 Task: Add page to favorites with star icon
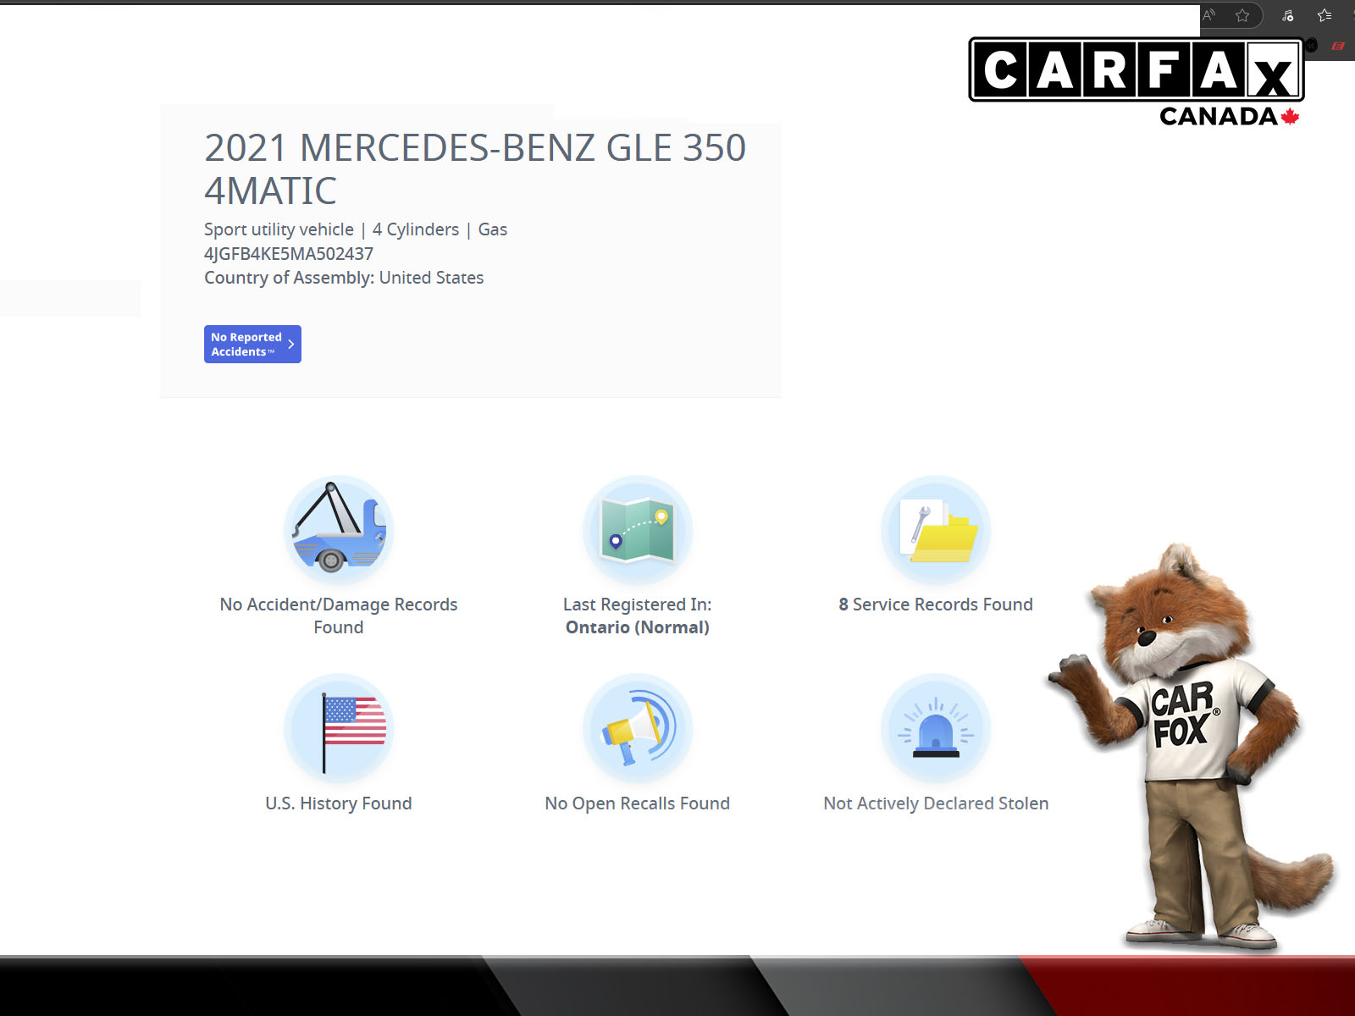pos(1242,15)
